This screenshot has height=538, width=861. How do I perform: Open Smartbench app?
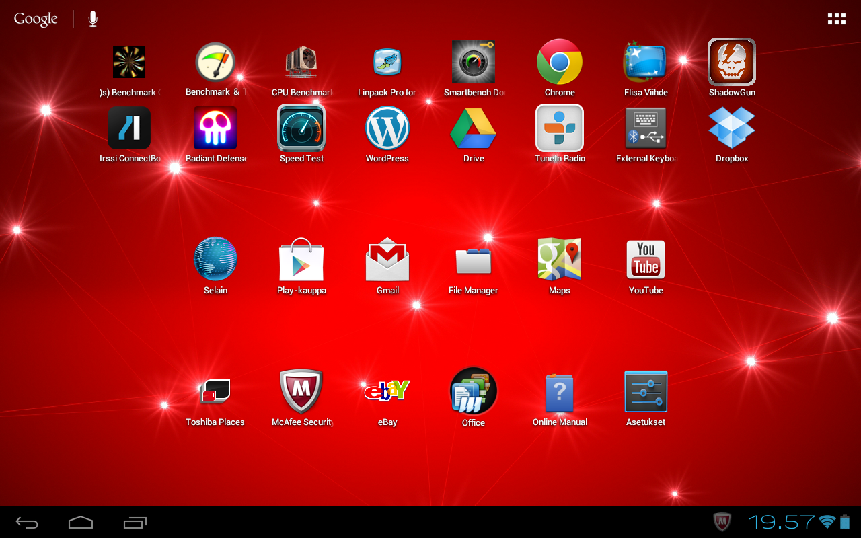474,62
